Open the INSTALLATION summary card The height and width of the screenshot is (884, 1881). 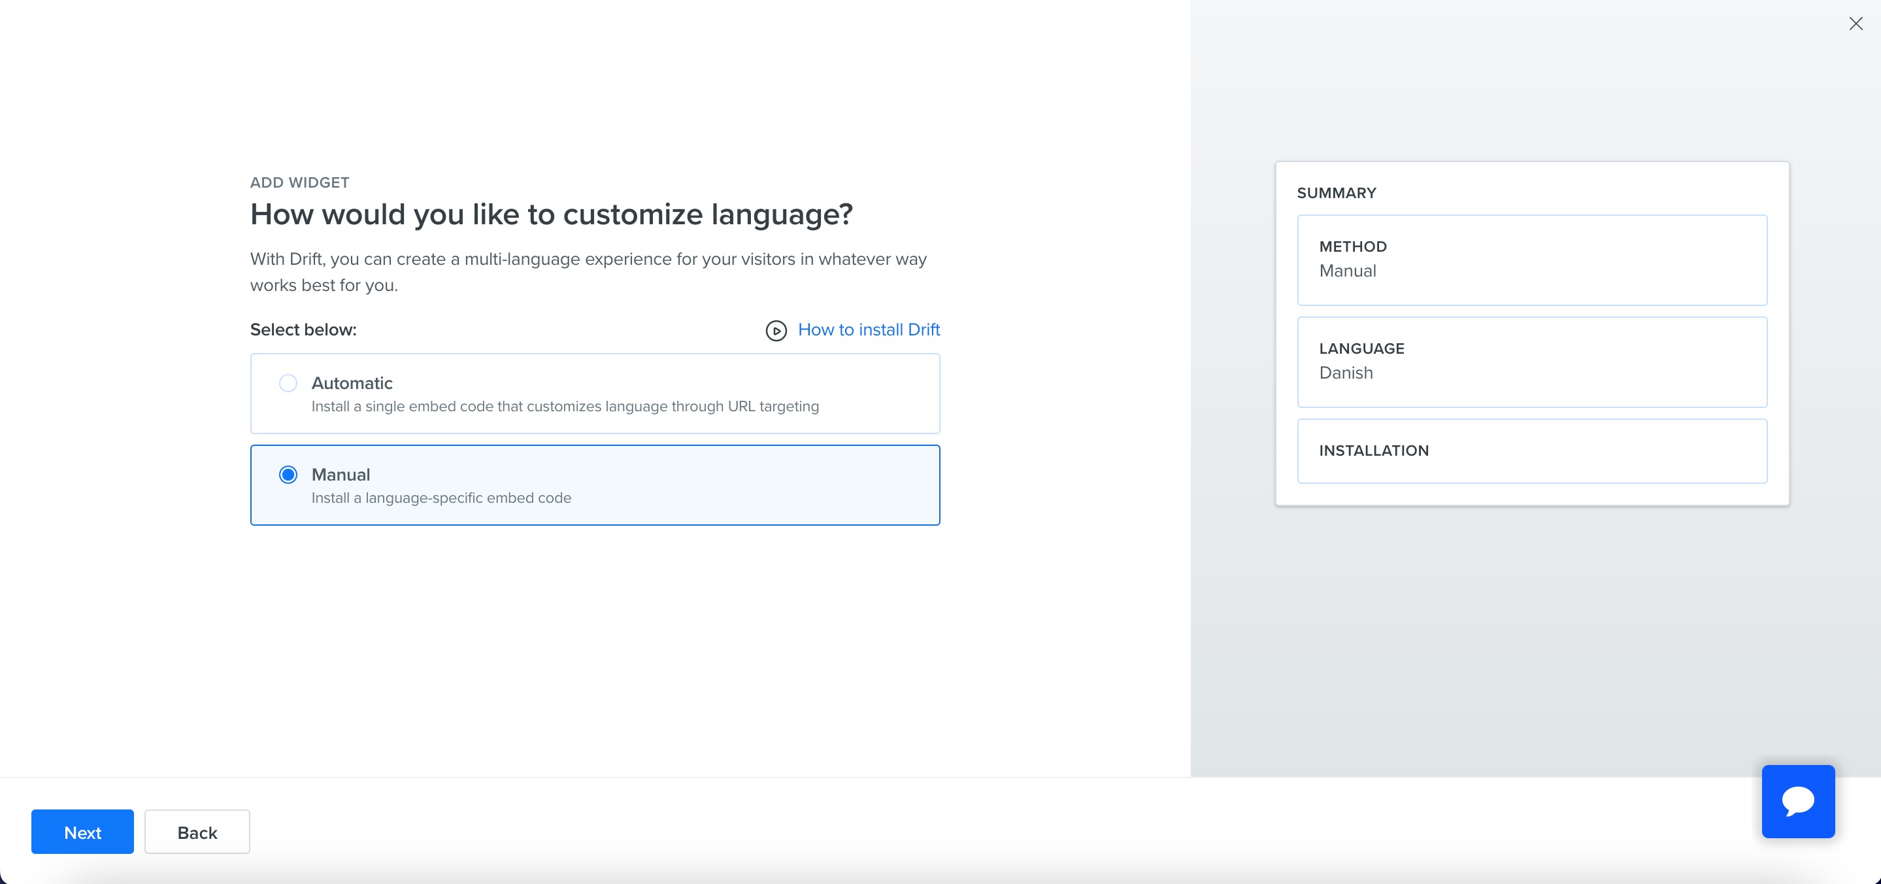tap(1532, 450)
